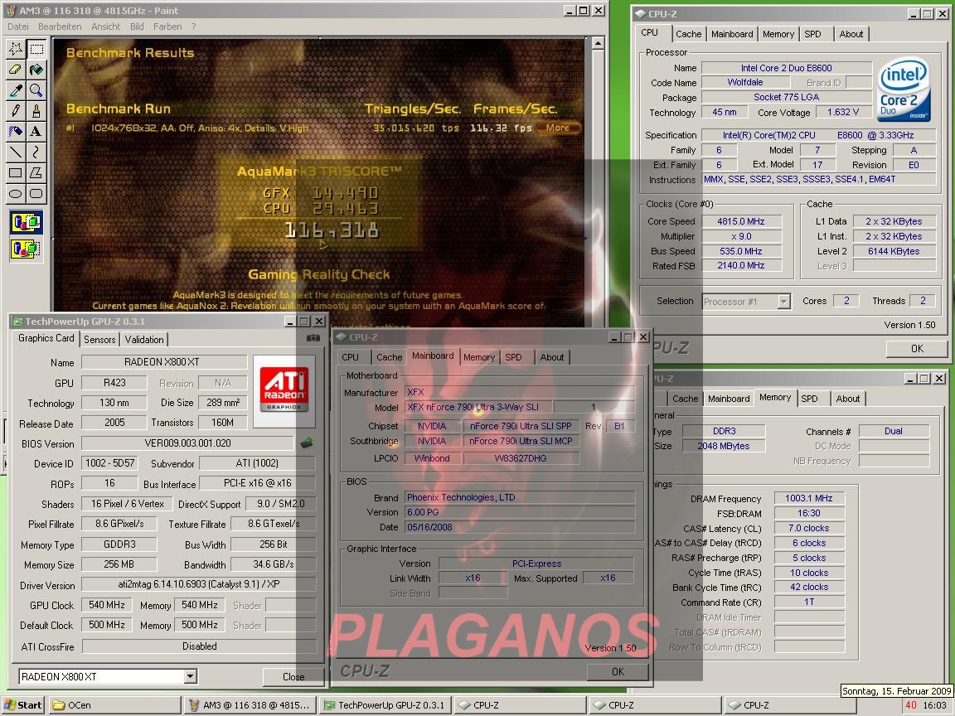Select the Magnifier tool in Paint

(x=36, y=90)
